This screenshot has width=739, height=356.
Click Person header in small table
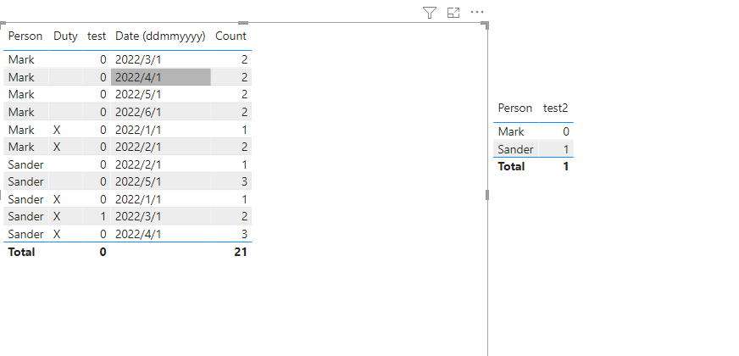click(x=514, y=108)
